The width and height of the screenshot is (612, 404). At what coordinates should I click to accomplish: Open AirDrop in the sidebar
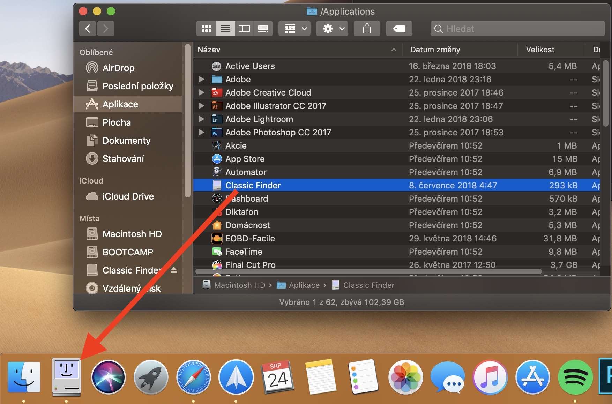coord(118,68)
